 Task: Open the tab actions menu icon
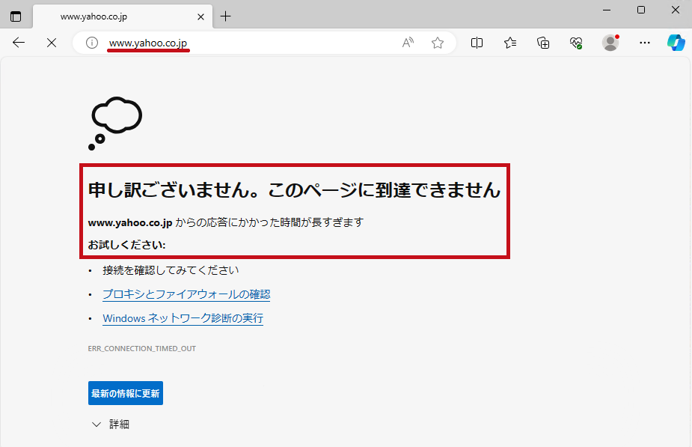tap(16, 16)
